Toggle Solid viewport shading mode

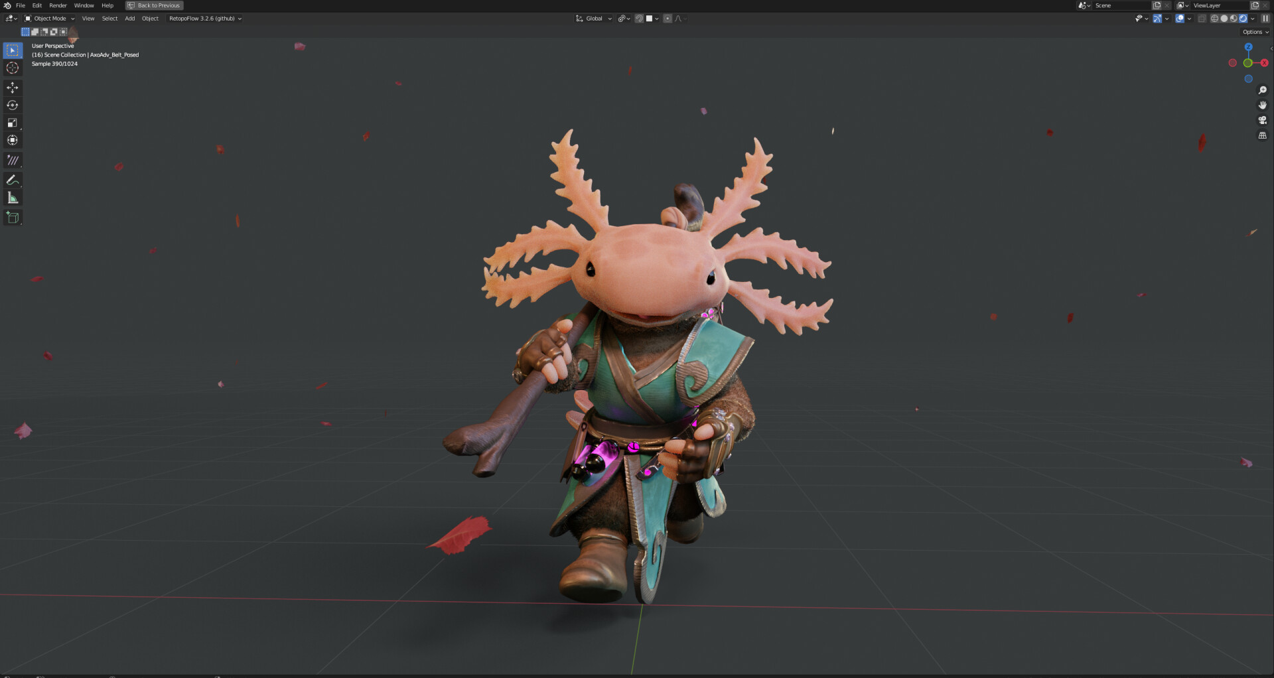pyautogui.click(x=1224, y=19)
